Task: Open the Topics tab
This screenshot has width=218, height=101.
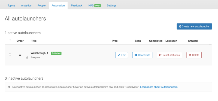Action: (11, 5)
